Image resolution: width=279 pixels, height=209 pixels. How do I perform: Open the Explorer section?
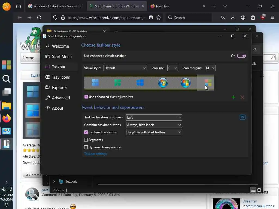point(60,88)
